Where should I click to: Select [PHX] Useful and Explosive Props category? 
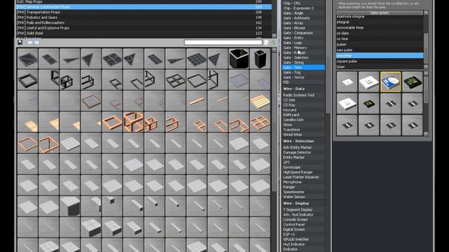[143, 28]
